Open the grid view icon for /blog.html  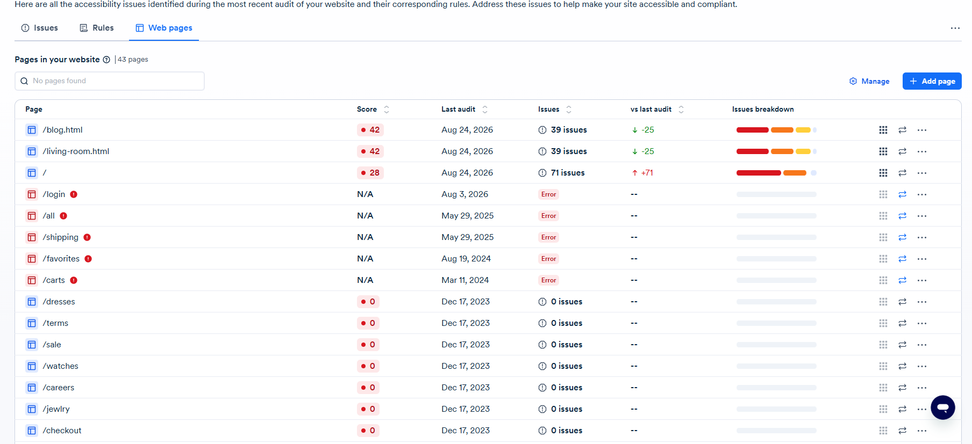883,130
